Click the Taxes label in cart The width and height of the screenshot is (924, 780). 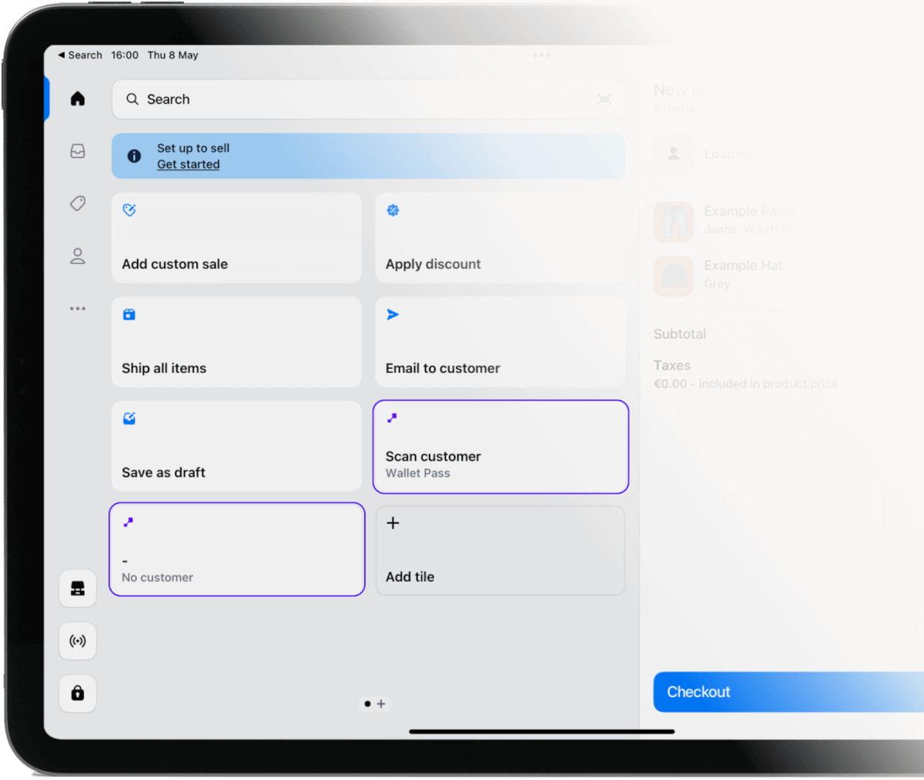click(x=672, y=365)
